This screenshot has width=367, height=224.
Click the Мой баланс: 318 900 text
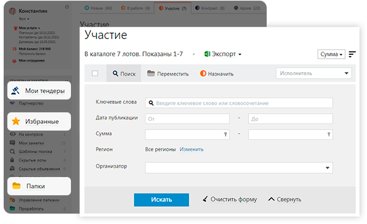point(35,49)
